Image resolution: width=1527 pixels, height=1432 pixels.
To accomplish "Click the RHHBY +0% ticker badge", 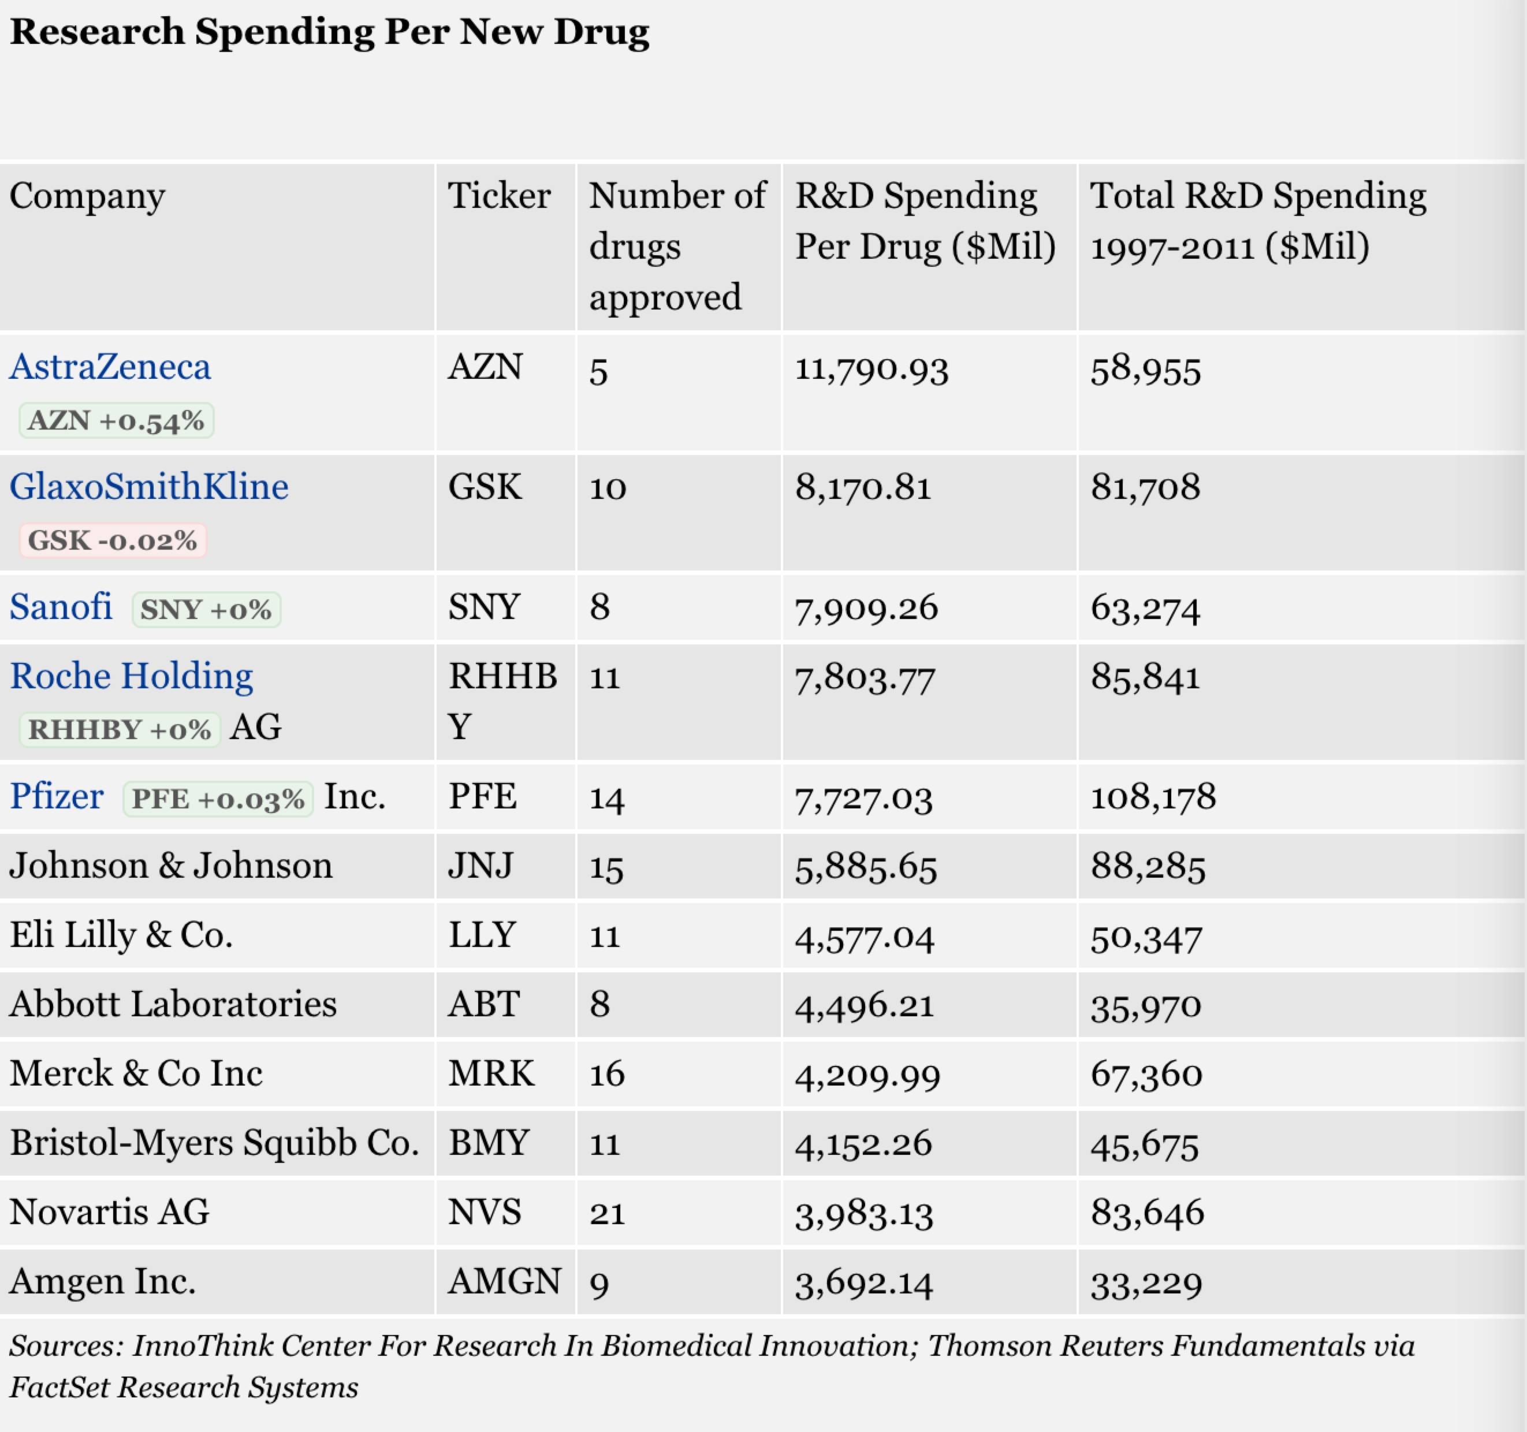I will tap(120, 729).
